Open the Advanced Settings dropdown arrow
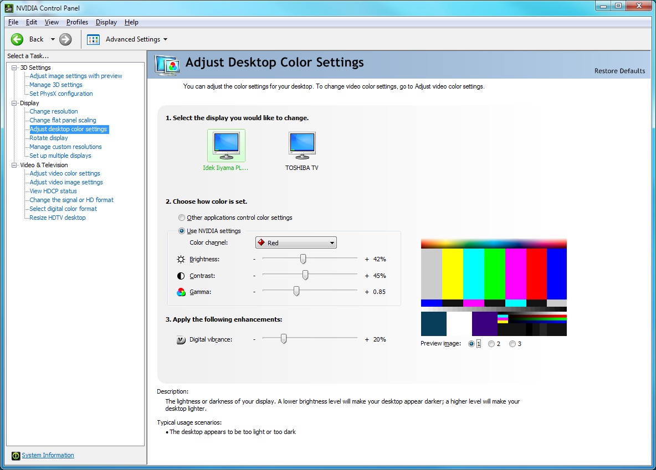656x470 pixels. pos(165,39)
